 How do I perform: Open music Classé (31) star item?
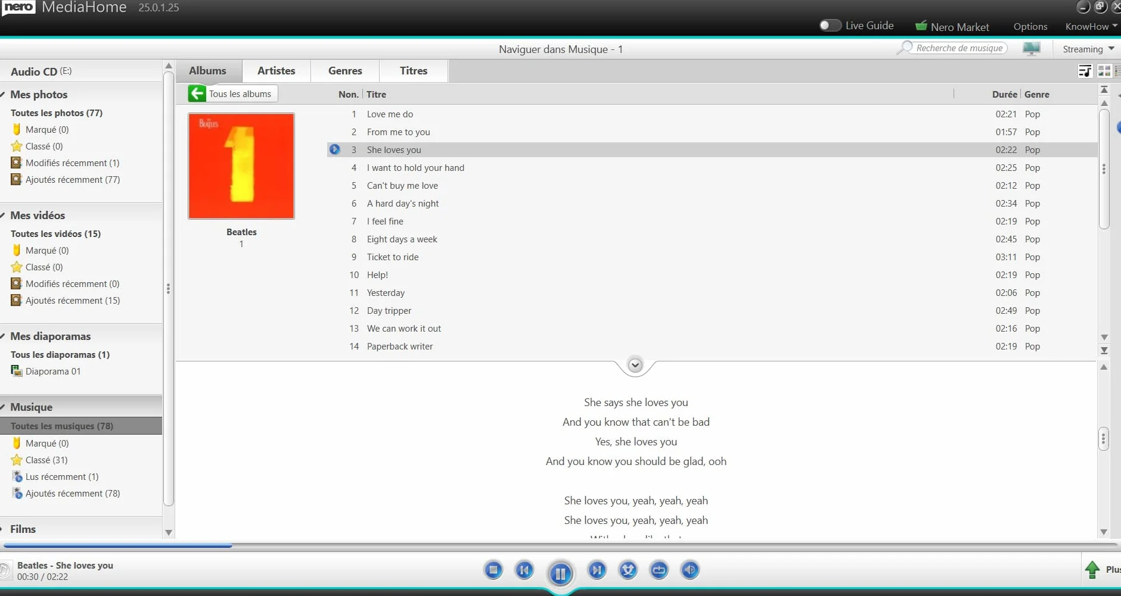(39, 460)
